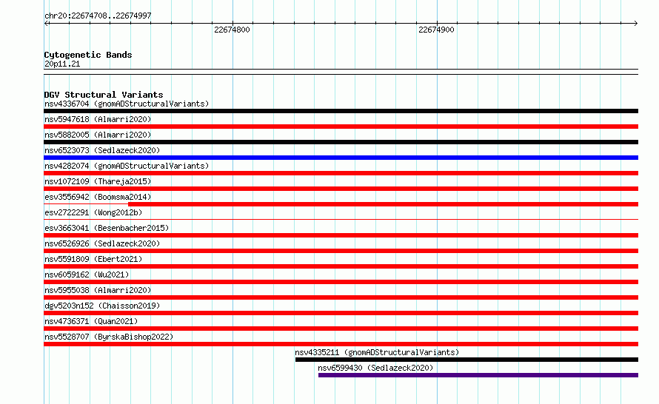Open the nsv4736371 (Quan2021) label

(x=91, y=321)
